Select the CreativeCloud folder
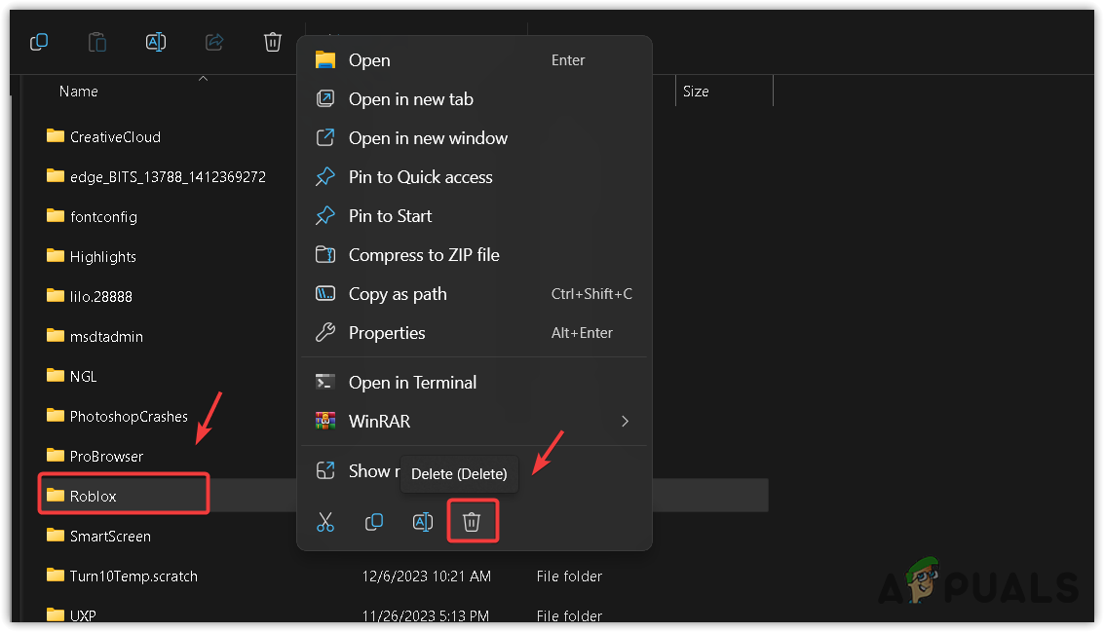This screenshot has width=1104, height=632. click(x=114, y=137)
